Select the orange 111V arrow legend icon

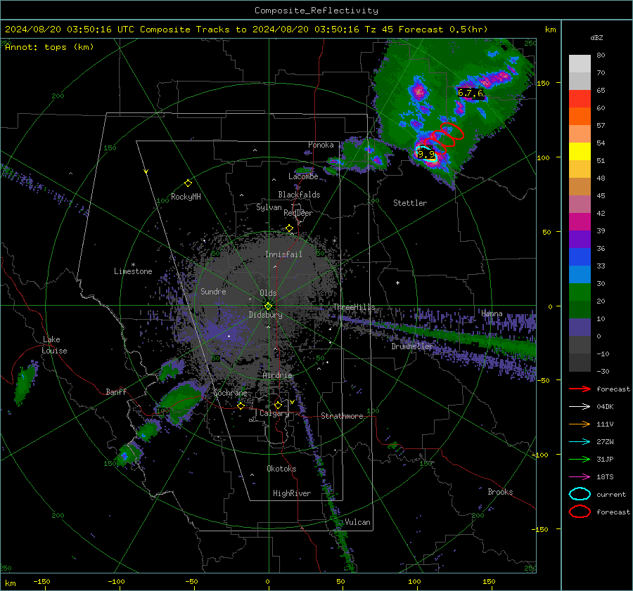tap(580, 424)
